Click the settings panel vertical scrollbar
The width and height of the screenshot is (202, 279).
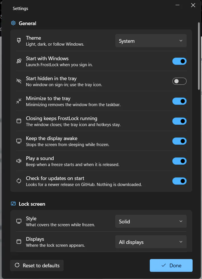tap(199, 56)
